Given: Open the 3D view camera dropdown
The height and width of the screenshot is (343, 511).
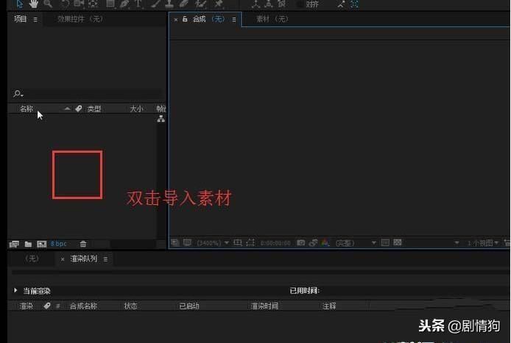Looking at the screenshot, I should (457, 243).
